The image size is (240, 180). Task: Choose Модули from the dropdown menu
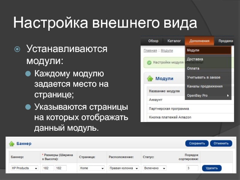[208, 50]
